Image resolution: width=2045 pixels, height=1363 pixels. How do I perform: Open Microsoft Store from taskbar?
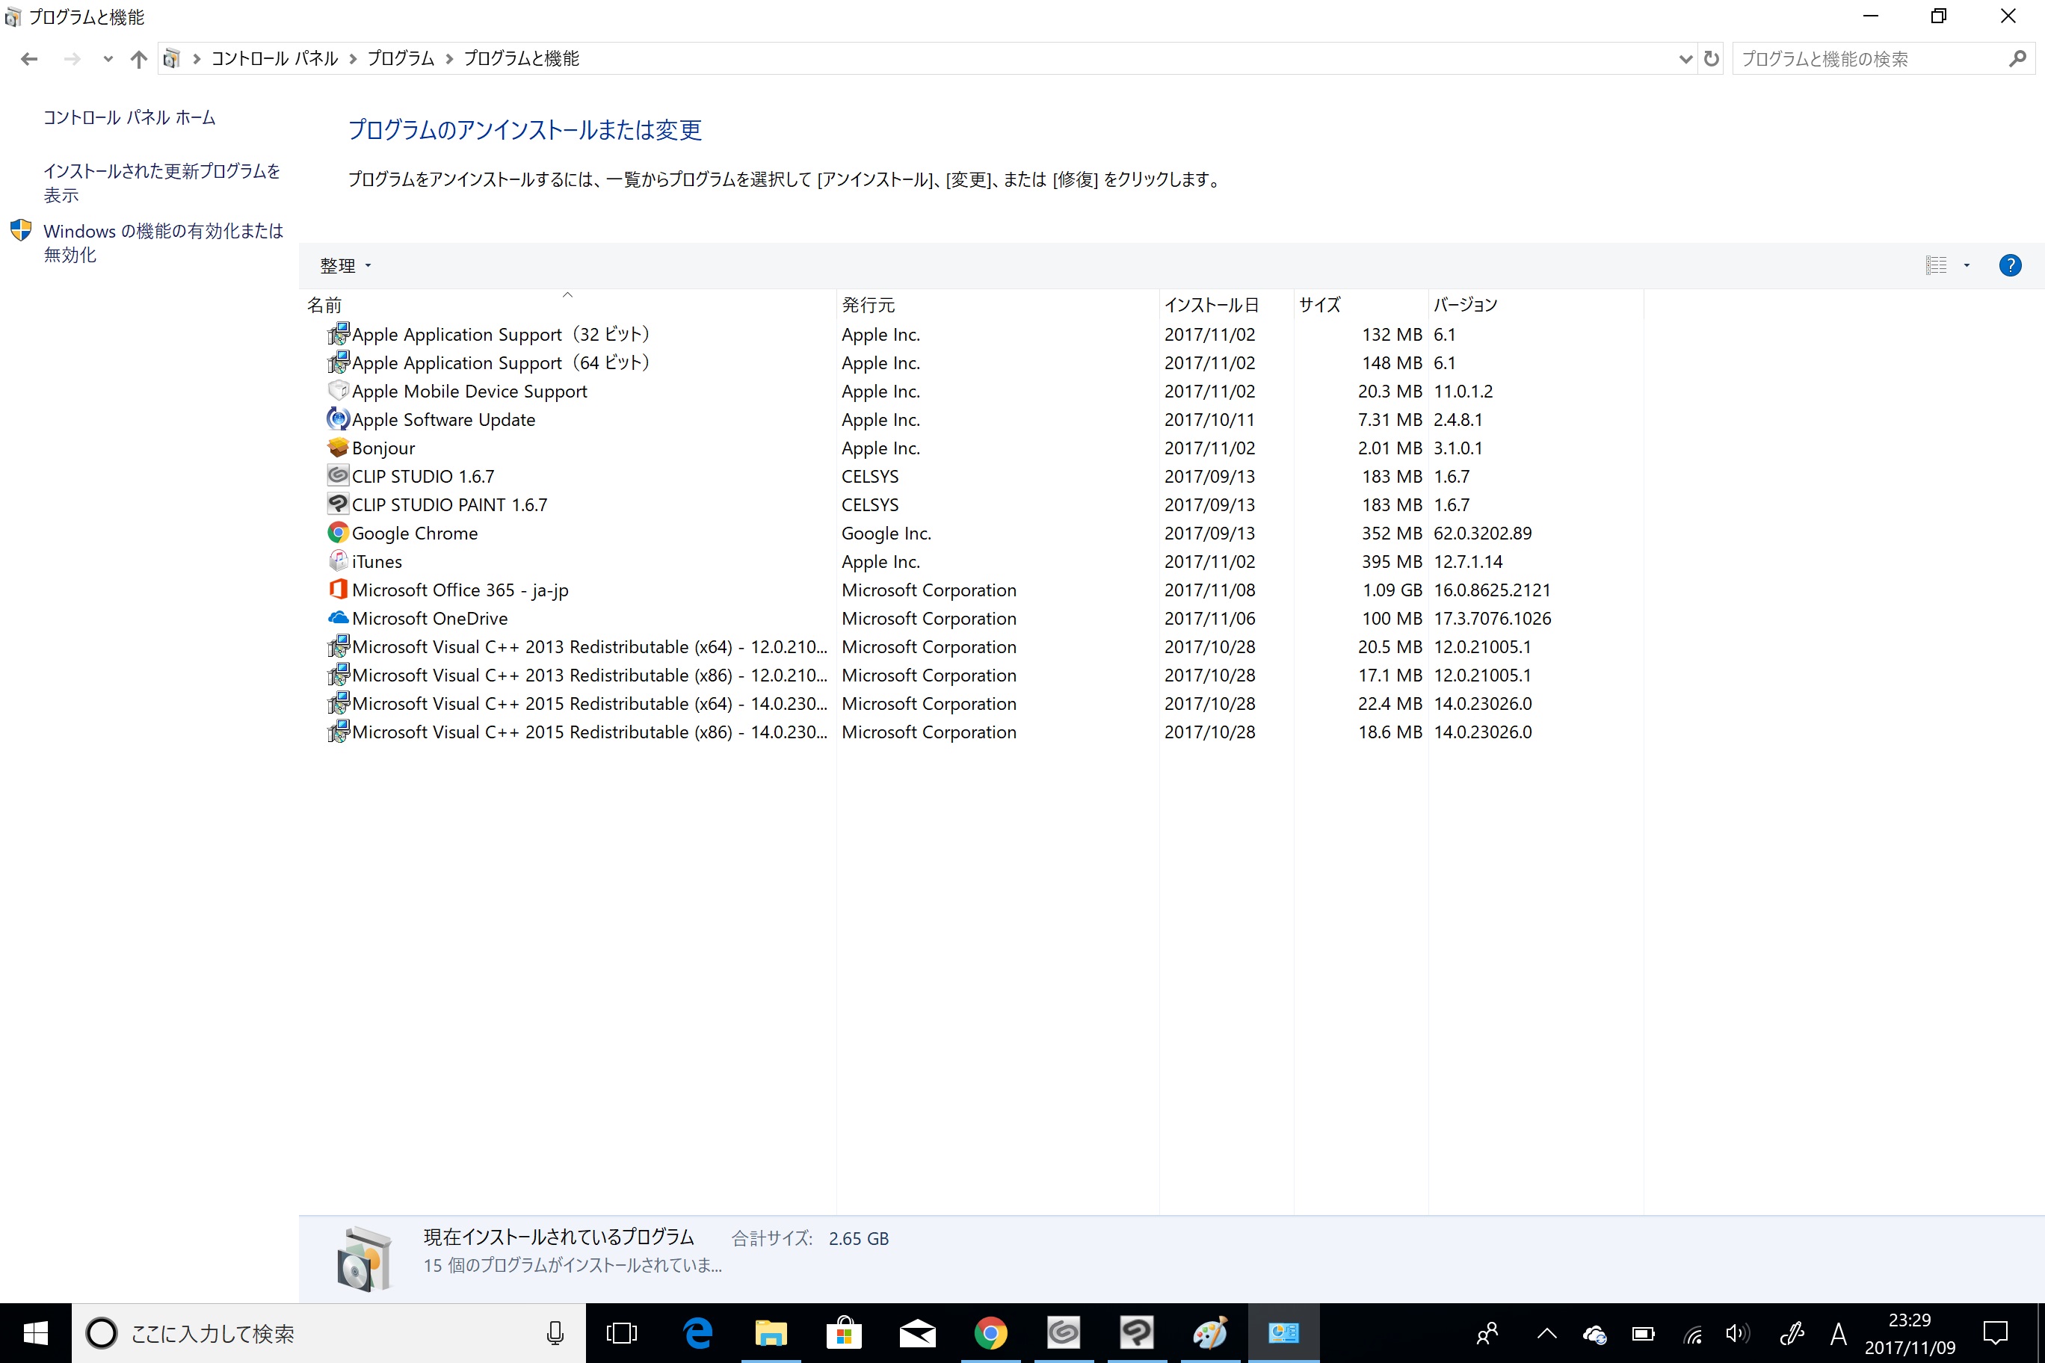tap(843, 1332)
